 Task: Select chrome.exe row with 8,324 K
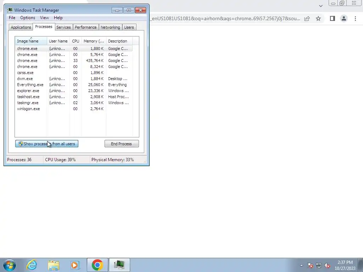click(x=74, y=67)
